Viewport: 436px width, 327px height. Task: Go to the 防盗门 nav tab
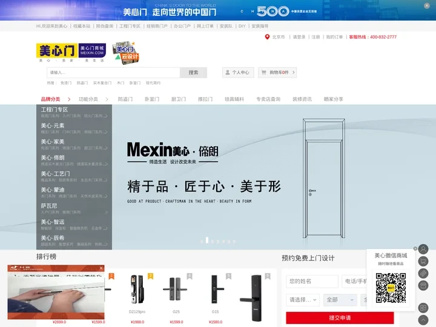click(x=125, y=99)
